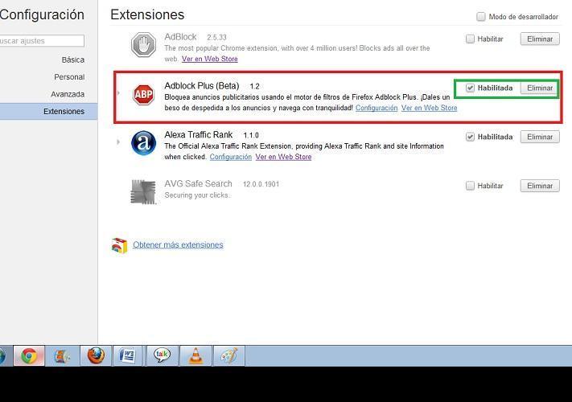The image size is (572, 402).
Task: Launch VLC media player from the taskbar
Action: pyautogui.click(x=195, y=356)
